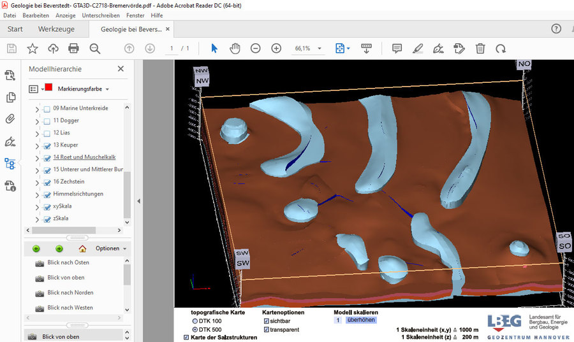This screenshot has width=574, height=342.
Task: Uncheck the 16 Zechstein layer
Action: click(x=47, y=182)
